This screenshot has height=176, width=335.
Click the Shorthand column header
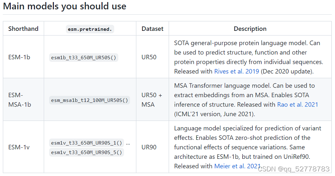tap(24, 29)
